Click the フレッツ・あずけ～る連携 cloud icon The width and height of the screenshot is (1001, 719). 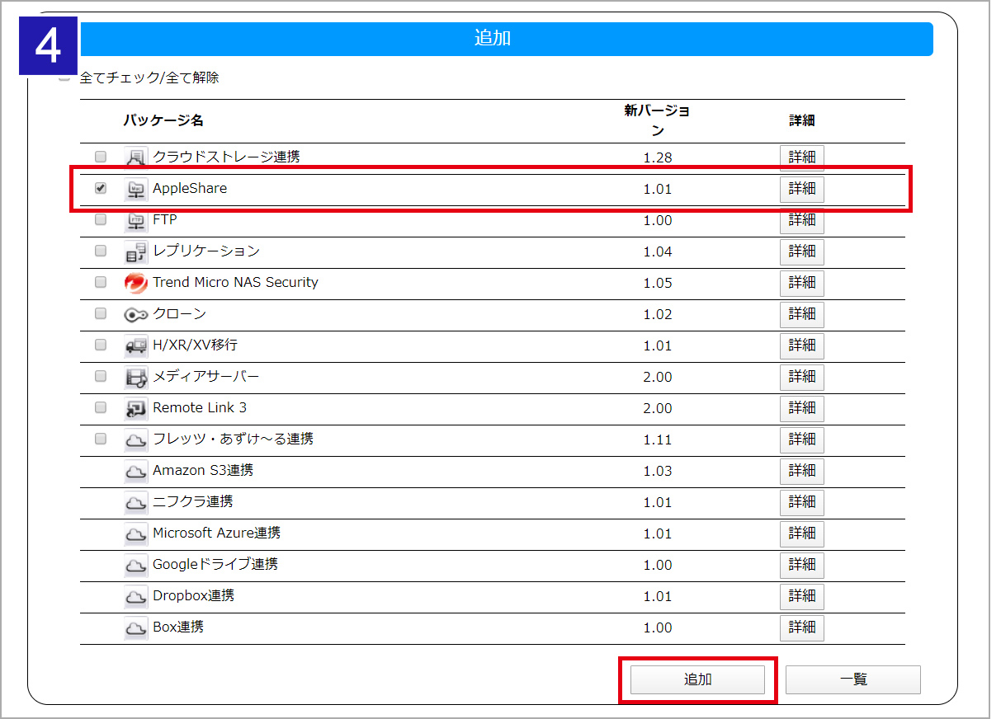coord(135,439)
